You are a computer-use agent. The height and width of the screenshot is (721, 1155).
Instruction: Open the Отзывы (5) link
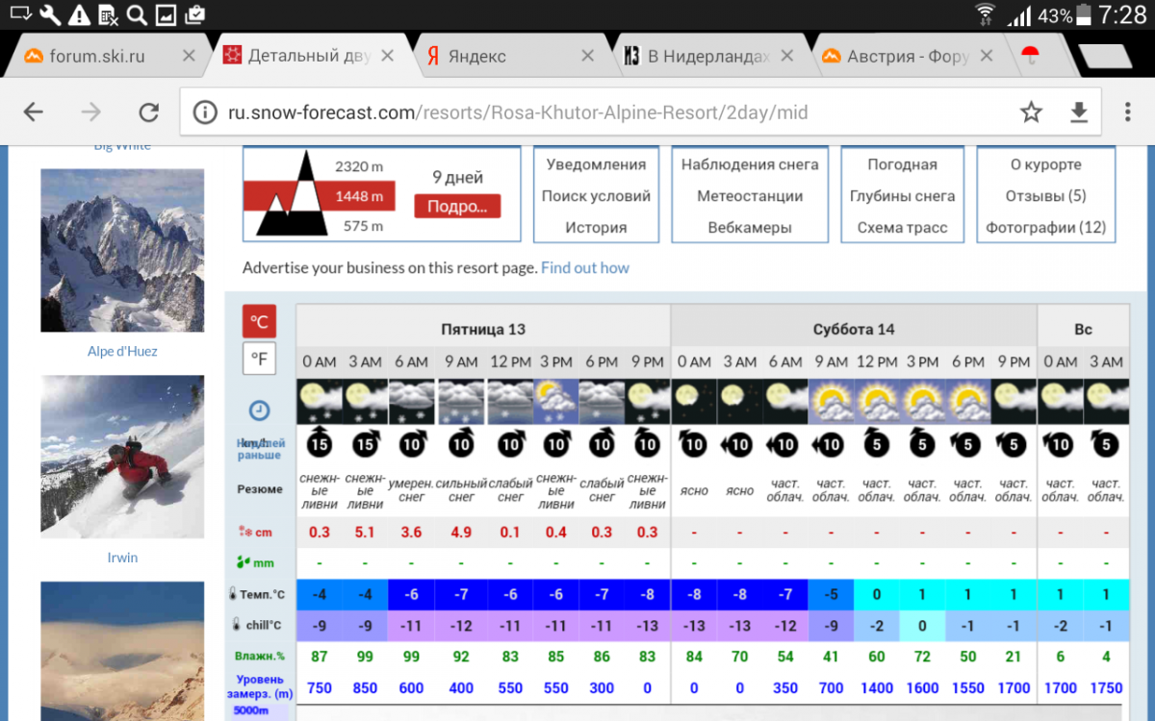1045,196
